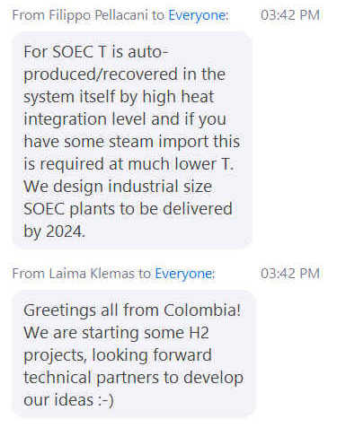Click the Everyone link in Filippo Pellacani's header

(197, 15)
